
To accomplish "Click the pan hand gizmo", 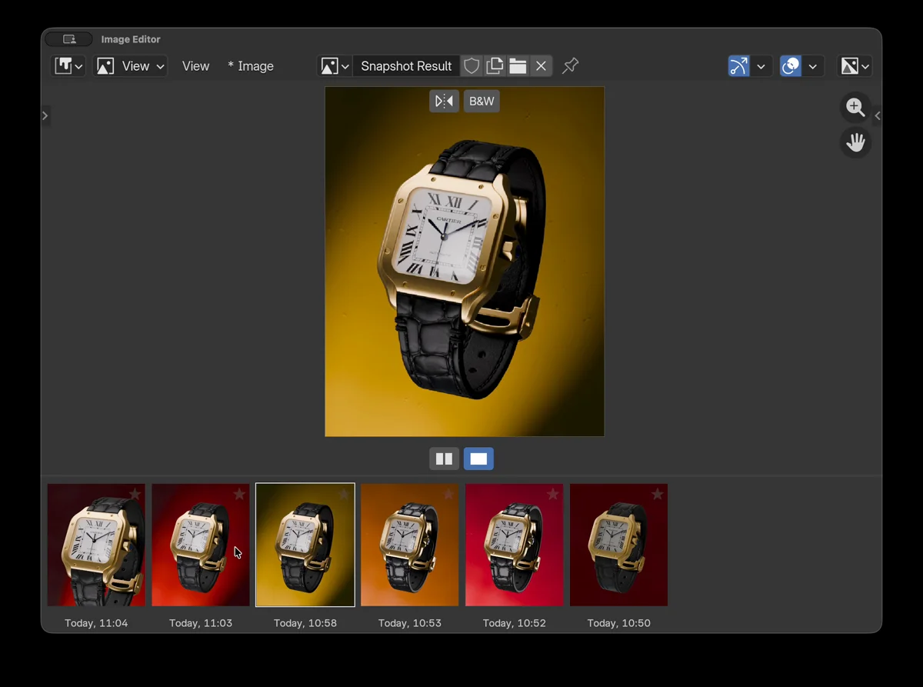I will [x=855, y=142].
